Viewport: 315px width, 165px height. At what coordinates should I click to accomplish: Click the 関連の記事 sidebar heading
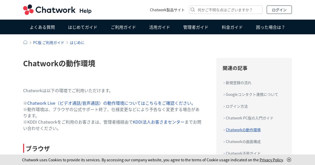click(x=235, y=68)
